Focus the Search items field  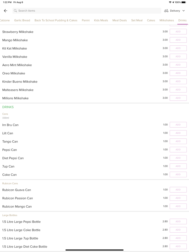click(86, 11)
